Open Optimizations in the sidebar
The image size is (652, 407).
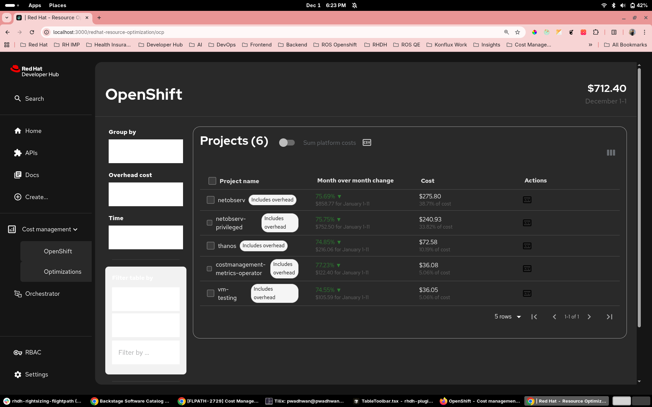tap(62, 272)
